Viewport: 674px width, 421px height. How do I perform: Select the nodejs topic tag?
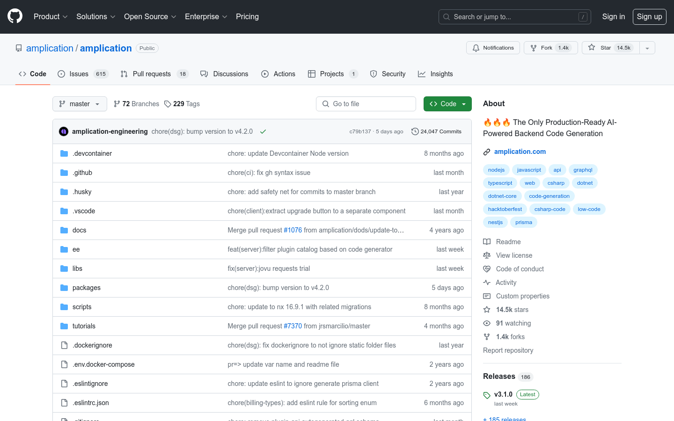tap(496, 170)
